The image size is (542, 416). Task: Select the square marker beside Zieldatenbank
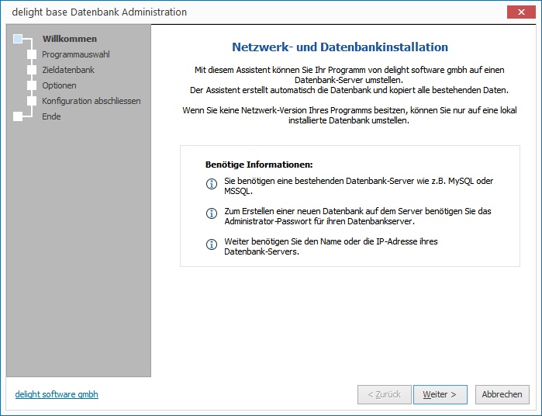(32, 70)
